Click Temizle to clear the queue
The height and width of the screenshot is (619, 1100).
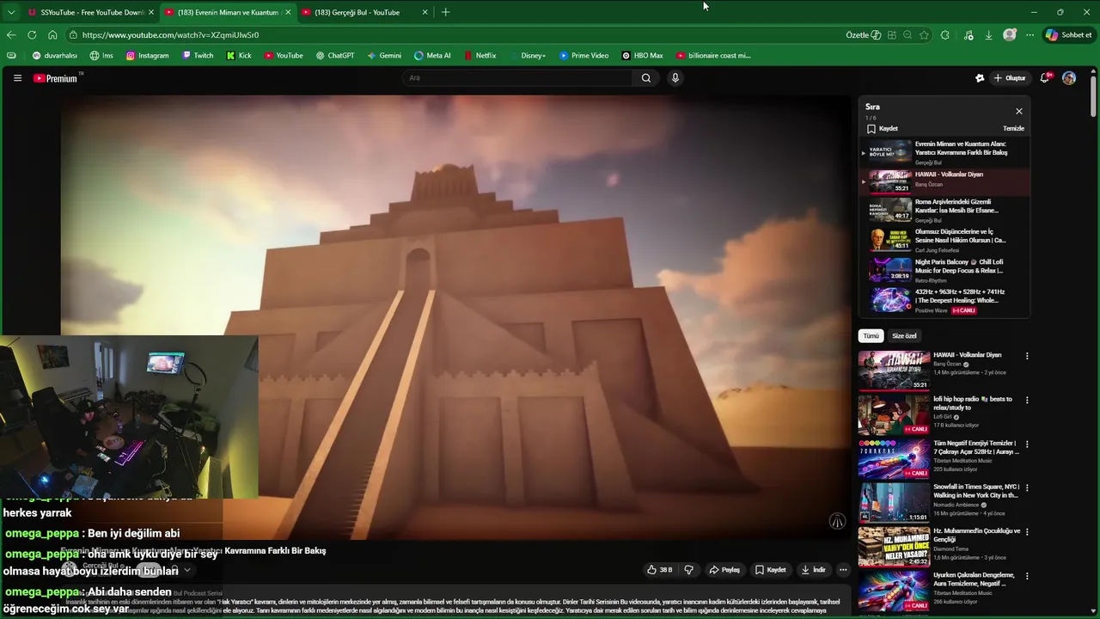click(x=1013, y=129)
